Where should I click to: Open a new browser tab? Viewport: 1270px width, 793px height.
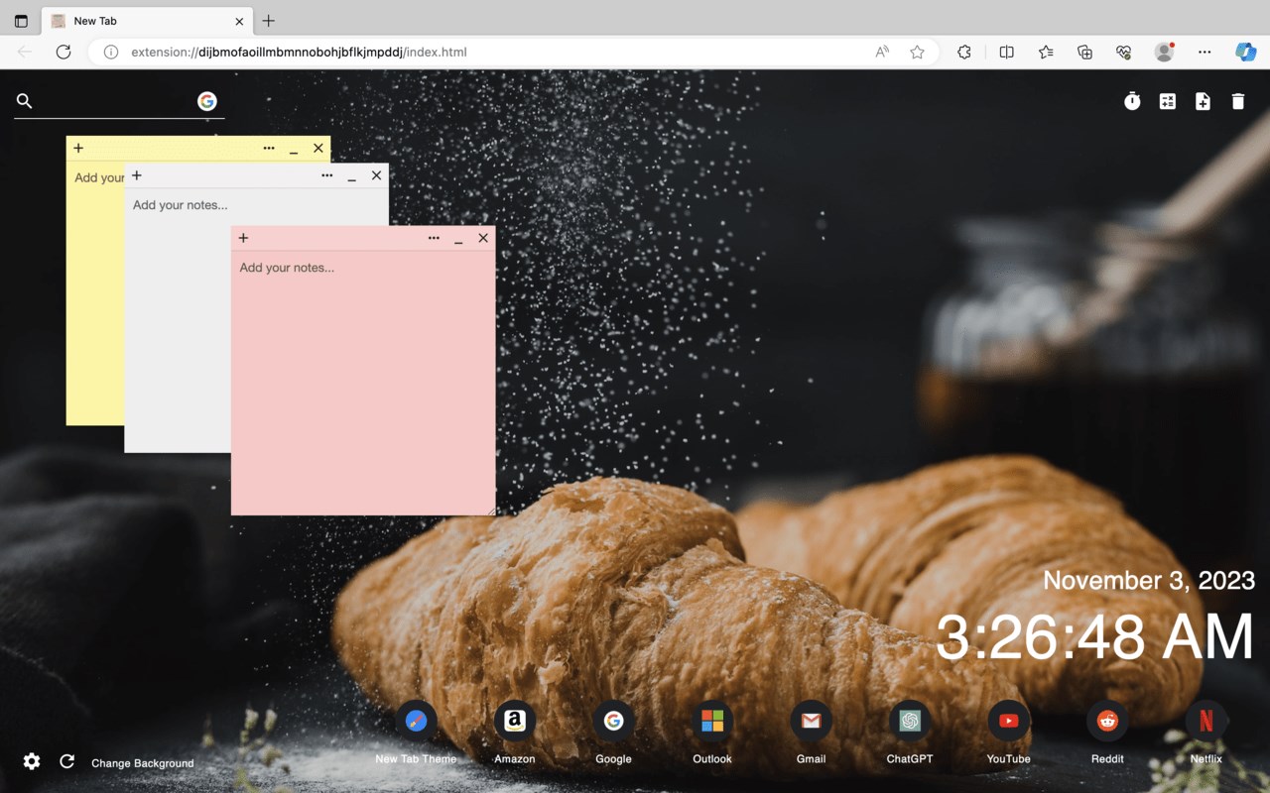point(268,21)
